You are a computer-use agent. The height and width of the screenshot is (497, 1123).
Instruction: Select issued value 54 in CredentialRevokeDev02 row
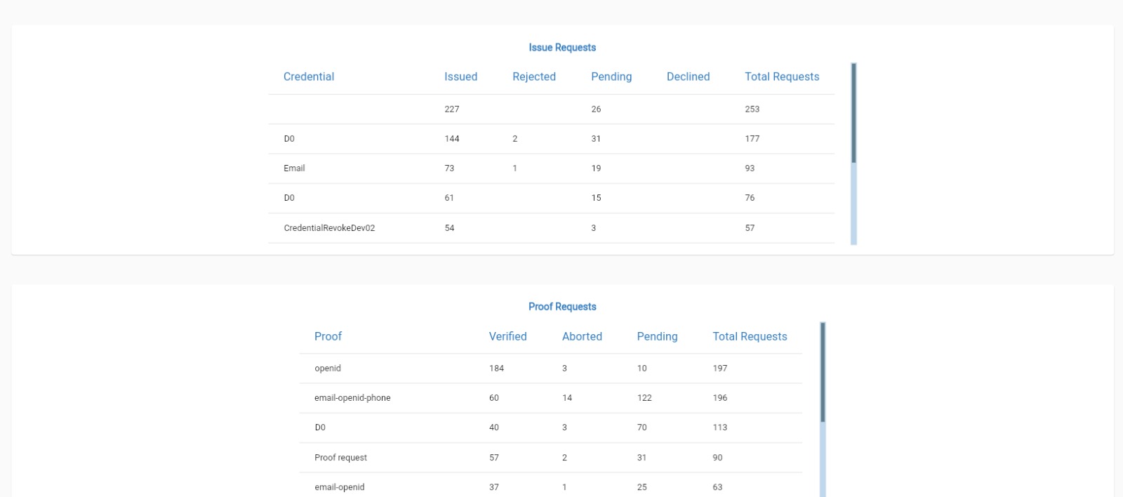[x=449, y=227]
